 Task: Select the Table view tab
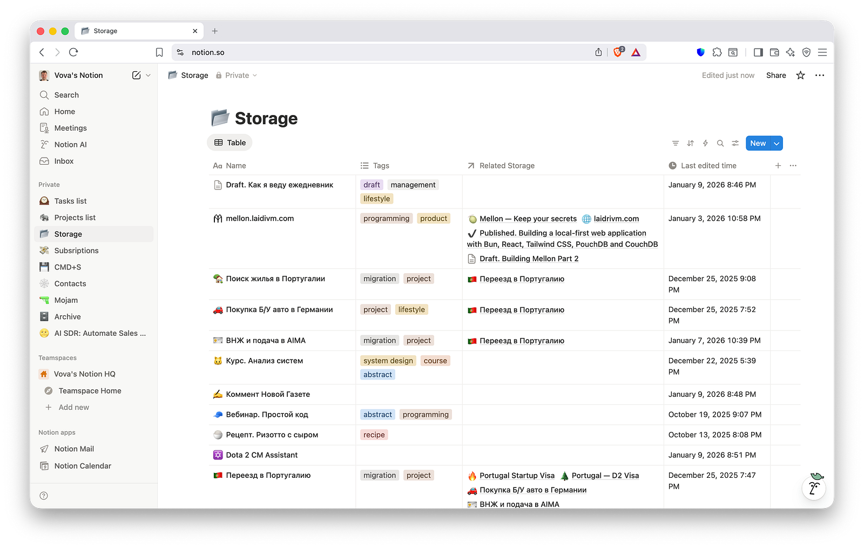[230, 143]
